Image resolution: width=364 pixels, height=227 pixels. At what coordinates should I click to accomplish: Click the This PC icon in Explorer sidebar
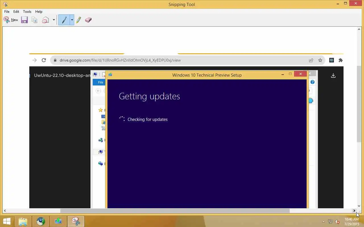[101, 152]
